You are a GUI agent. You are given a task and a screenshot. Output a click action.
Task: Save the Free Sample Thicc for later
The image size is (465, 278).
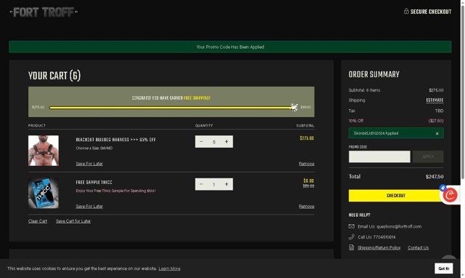tap(89, 206)
